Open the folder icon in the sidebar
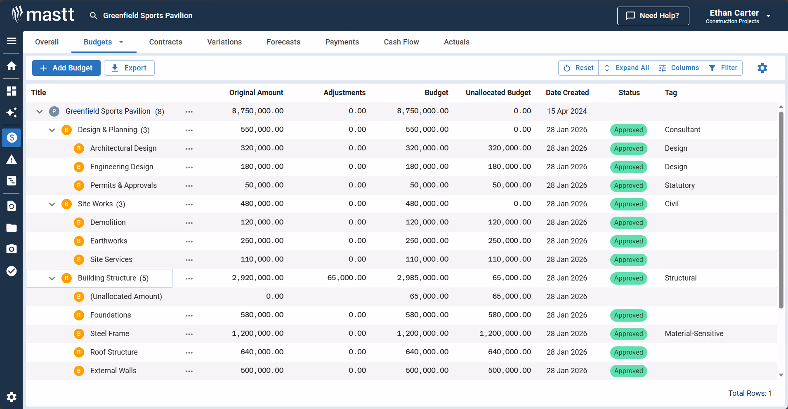 pyautogui.click(x=11, y=228)
